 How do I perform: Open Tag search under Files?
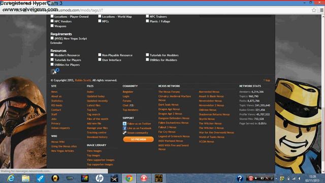[93, 114]
